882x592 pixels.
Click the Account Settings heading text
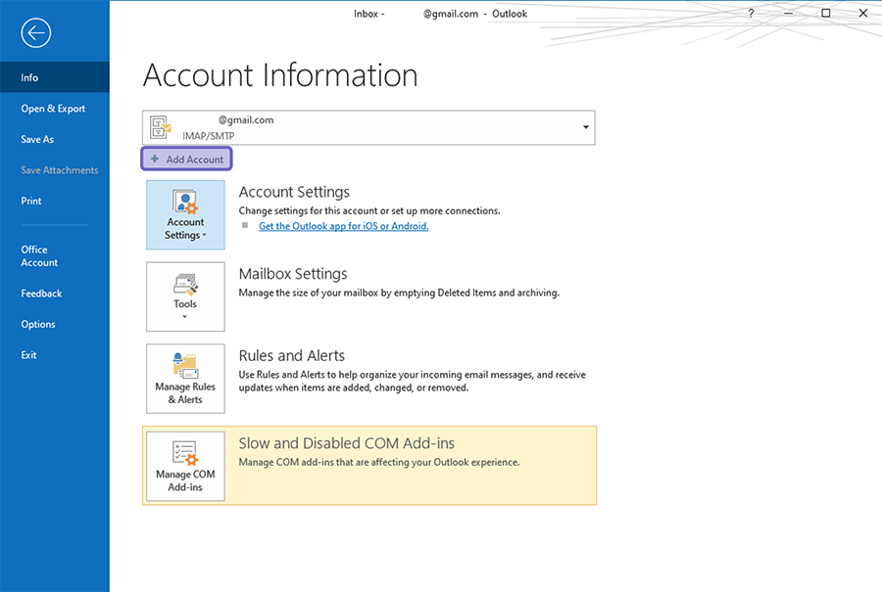pyautogui.click(x=294, y=192)
